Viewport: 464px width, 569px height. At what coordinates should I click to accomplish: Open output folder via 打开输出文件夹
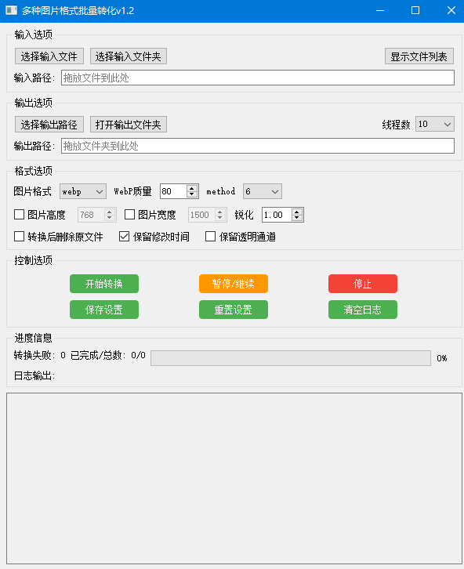[128, 125]
